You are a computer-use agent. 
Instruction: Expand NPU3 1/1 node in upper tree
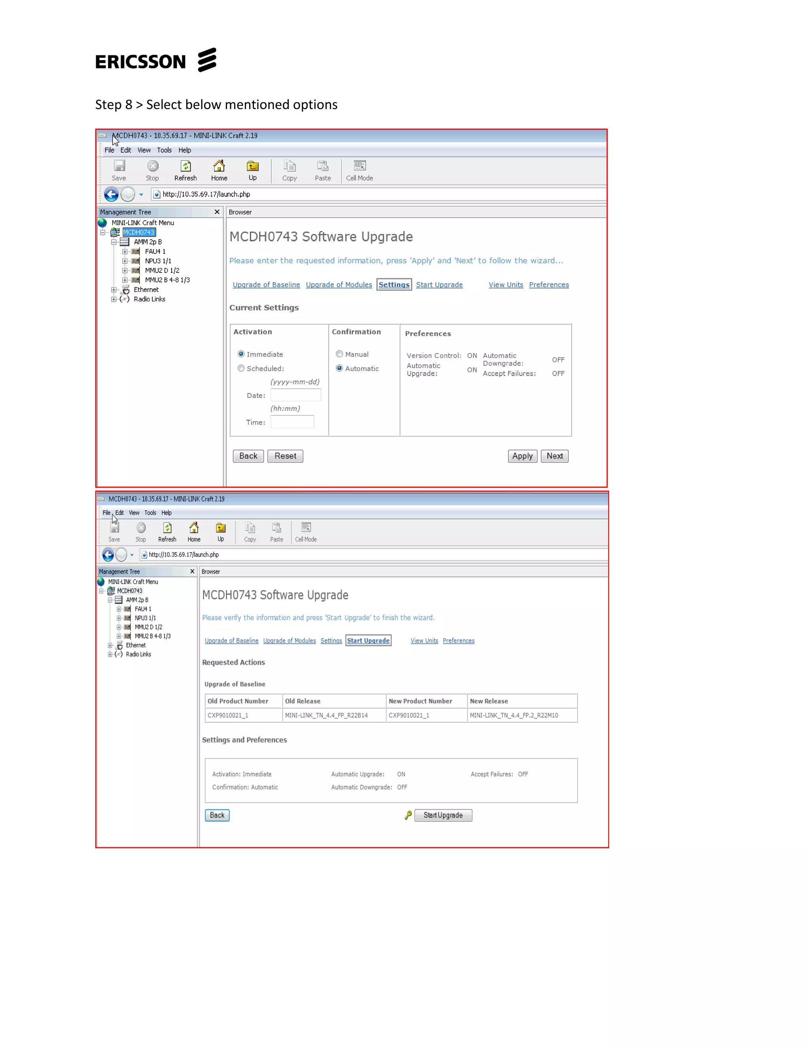(125, 261)
